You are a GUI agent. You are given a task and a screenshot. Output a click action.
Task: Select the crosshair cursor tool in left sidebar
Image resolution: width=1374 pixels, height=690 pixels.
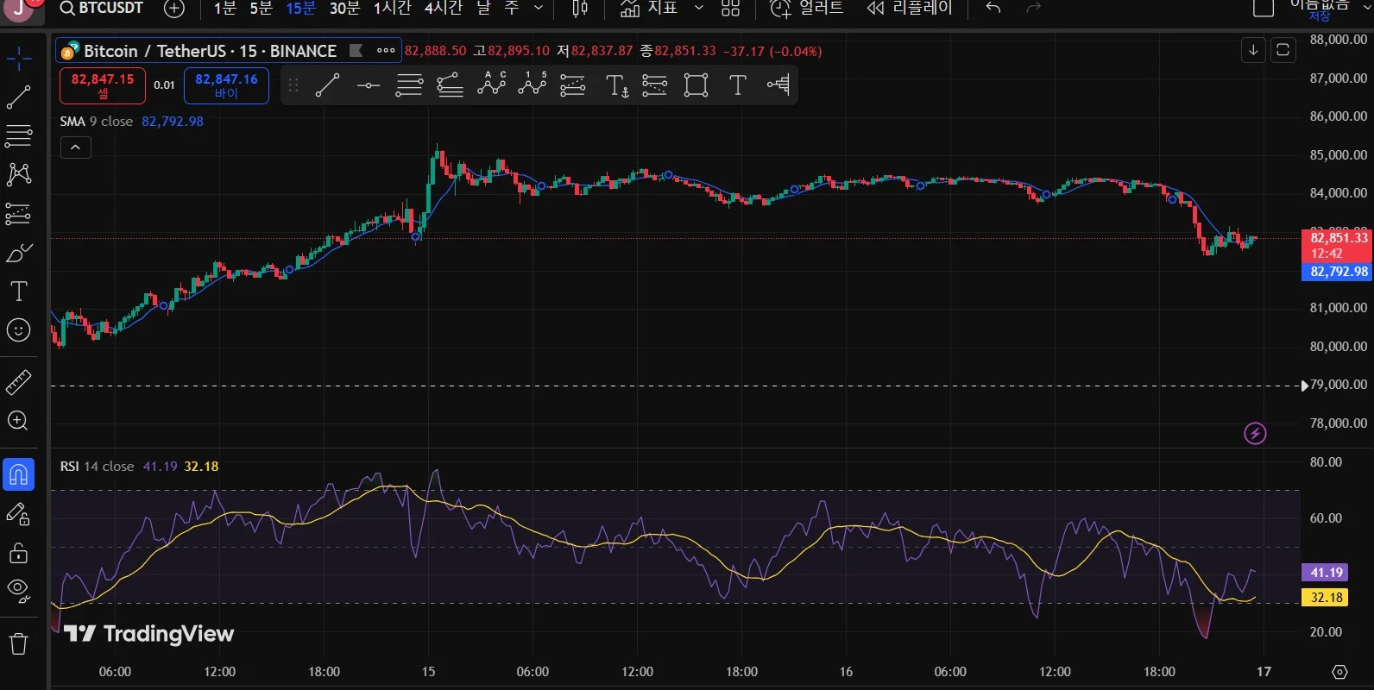point(18,59)
